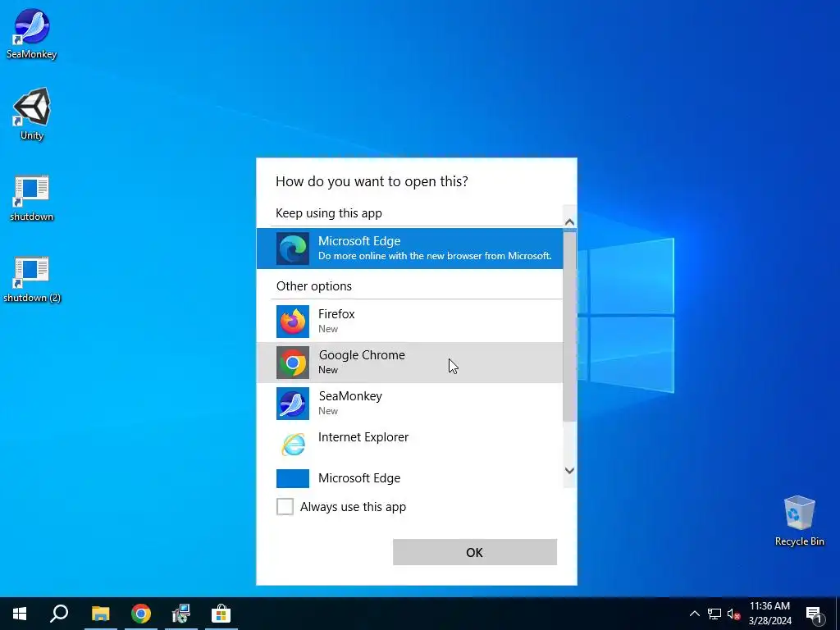Open the setup program icon in the taskbar
The width and height of the screenshot is (840, 630).
181,614
